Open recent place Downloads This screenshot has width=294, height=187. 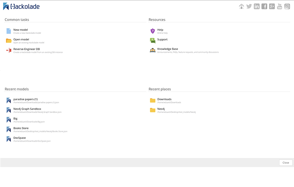[x=164, y=99]
